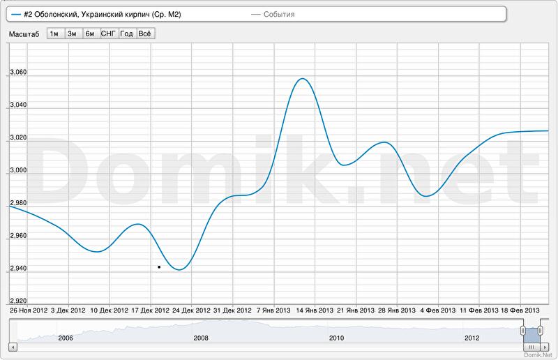
Task: Choose the СНГ range button
Action: tap(108, 33)
